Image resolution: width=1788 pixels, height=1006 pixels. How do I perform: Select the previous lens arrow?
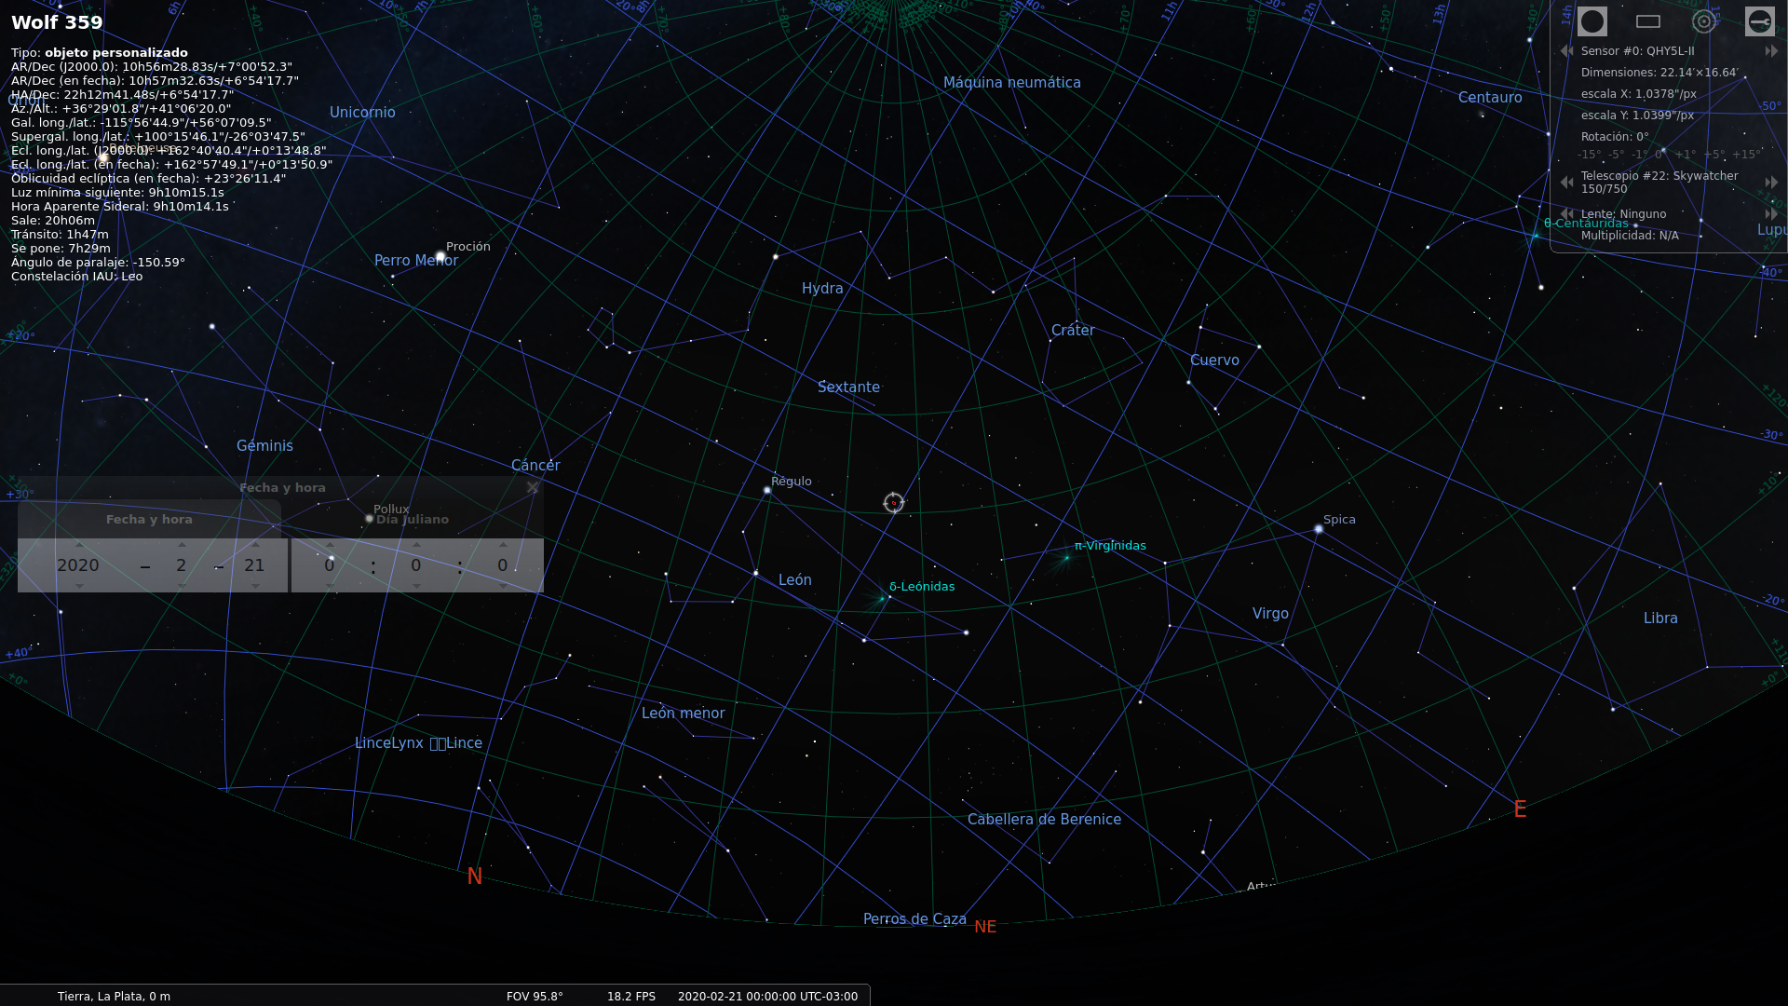click(x=1566, y=214)
